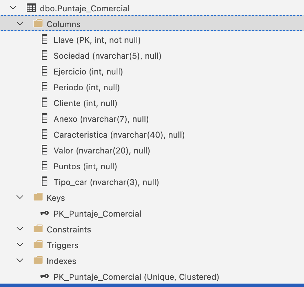
Task: Click the column icon beside Periodo
Action: point(45,87)
